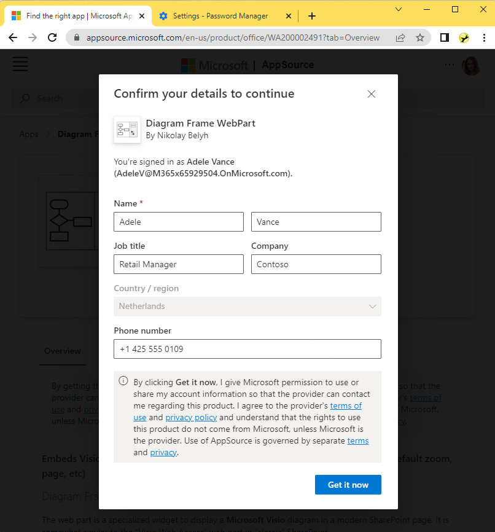Open the user profile avatar
Image resolution: width=495 pixels, height=532 pixels.
pos(470,66)
